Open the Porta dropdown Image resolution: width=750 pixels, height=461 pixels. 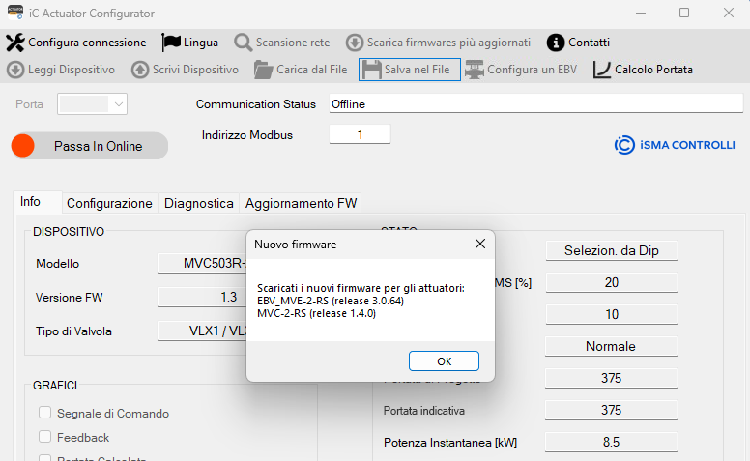[93, 104]
